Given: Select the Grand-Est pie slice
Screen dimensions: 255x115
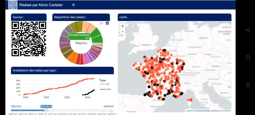Looking at the screenshot, I should click(67, 52).
